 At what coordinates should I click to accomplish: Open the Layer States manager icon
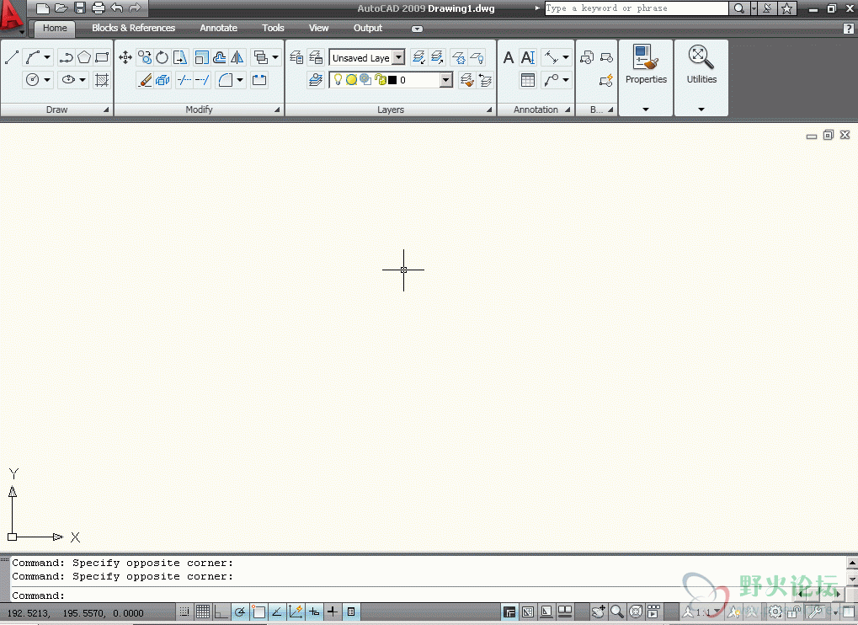(316, 57)
